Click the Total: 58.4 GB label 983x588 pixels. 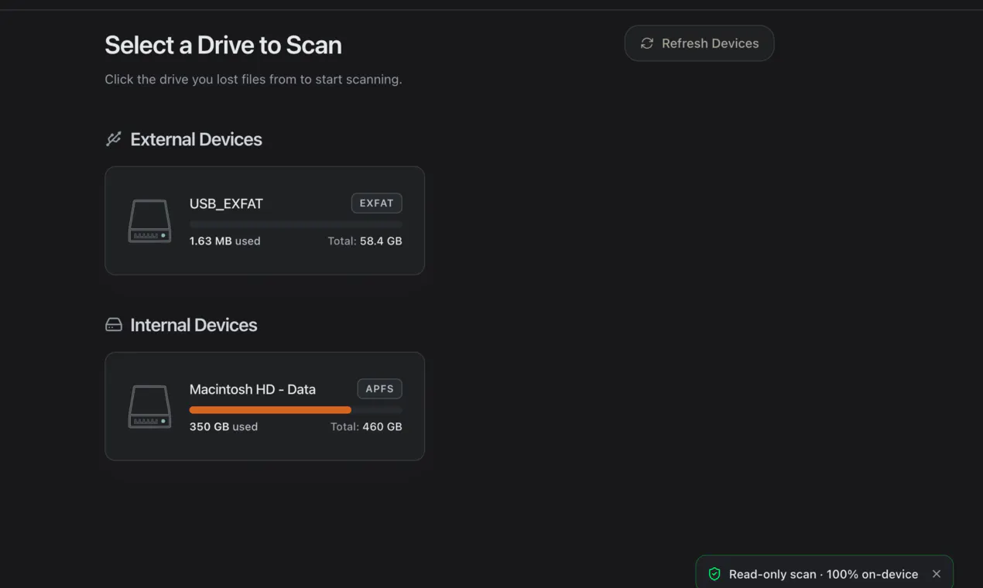coord(365,241)
